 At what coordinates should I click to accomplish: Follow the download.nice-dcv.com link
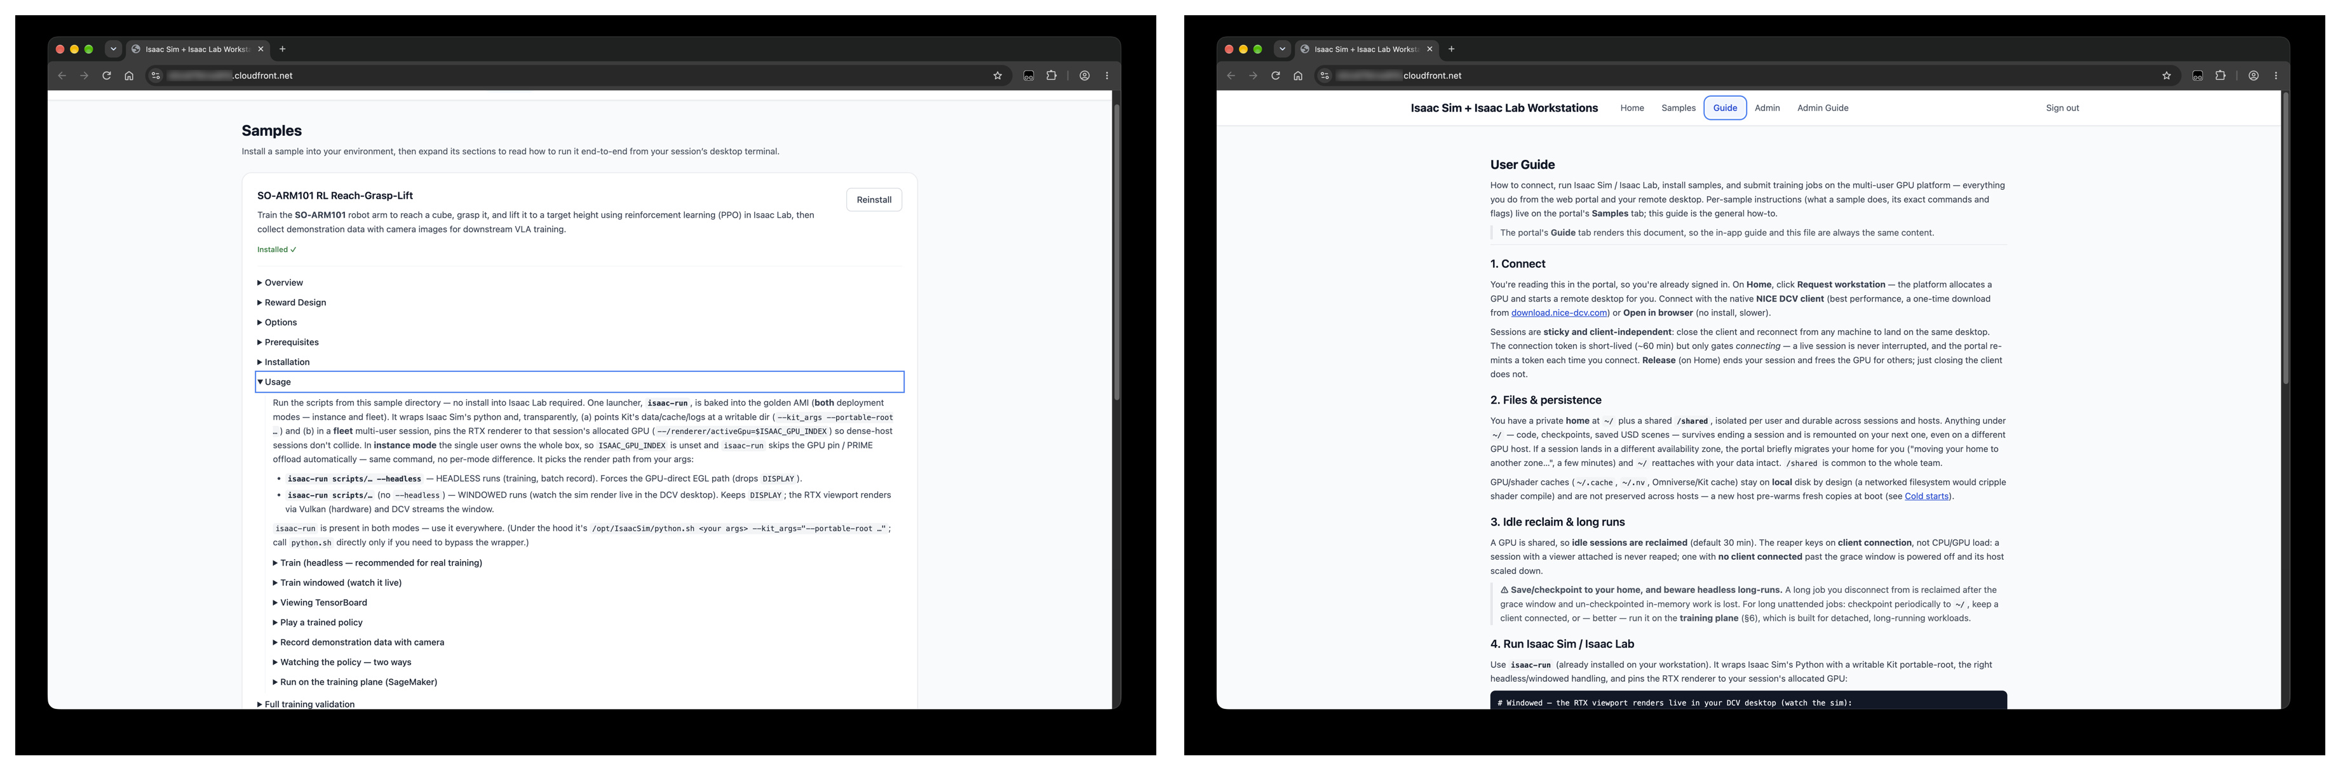coord(1558,313)
